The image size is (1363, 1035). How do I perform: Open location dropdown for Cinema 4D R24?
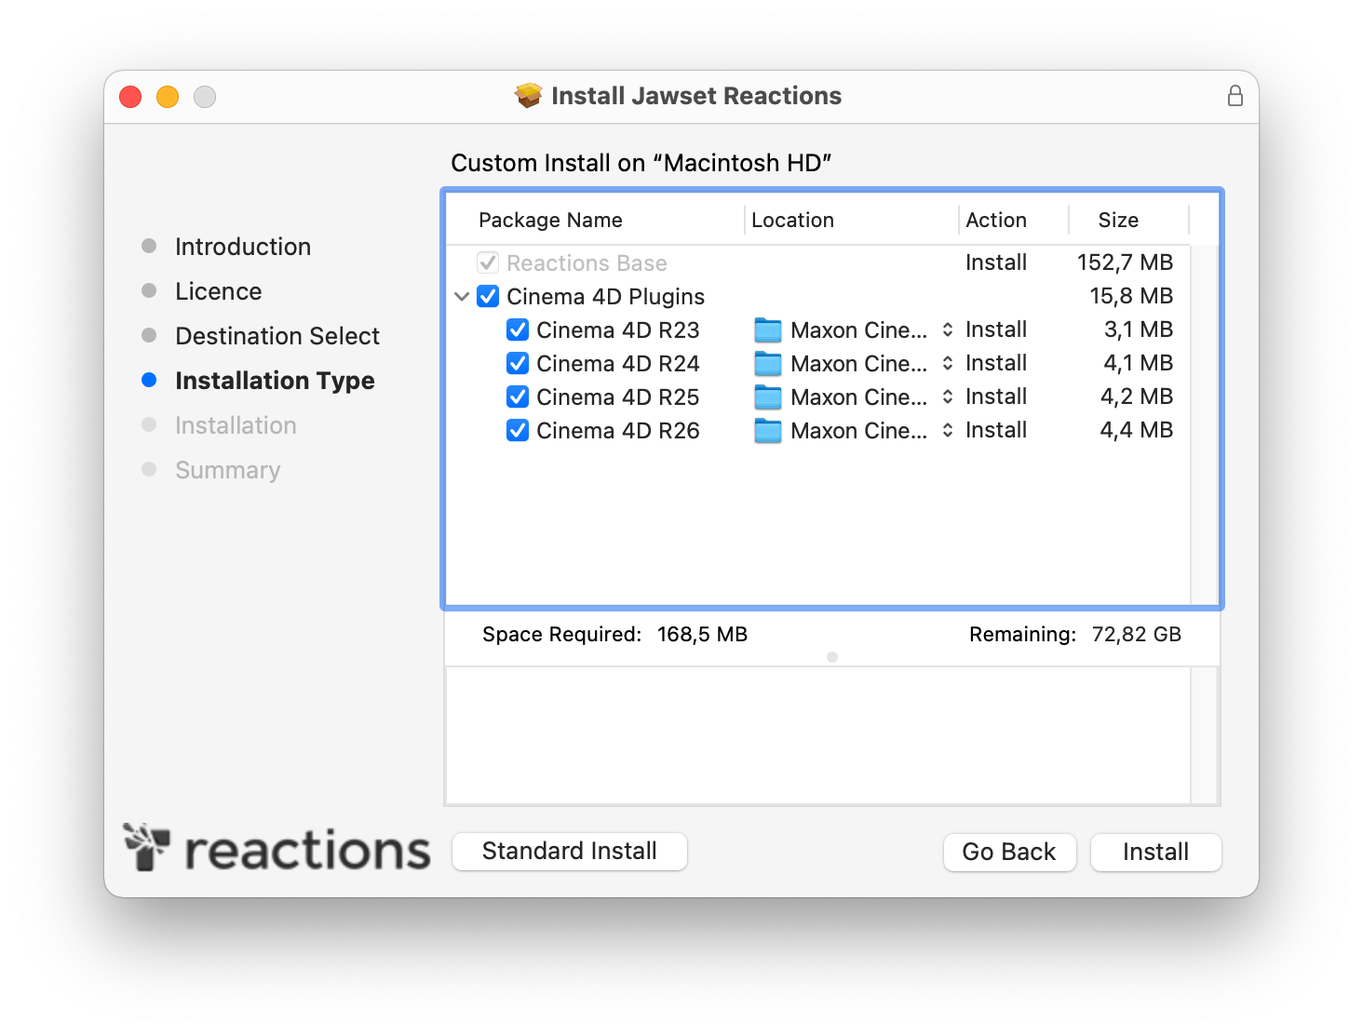(948, 363)
